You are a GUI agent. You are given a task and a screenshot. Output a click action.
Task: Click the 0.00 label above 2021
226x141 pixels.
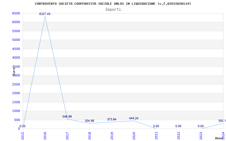(x=156, y=126)
